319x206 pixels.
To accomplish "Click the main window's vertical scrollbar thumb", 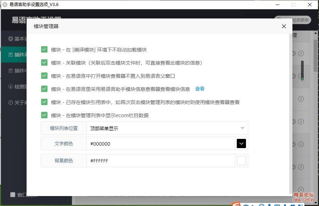I will pos(315,55).
